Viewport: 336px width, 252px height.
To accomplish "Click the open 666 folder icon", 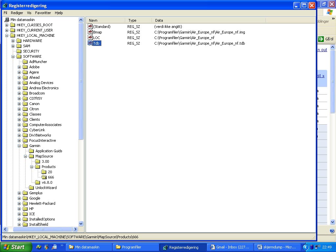I will click(x=44, y=177).
